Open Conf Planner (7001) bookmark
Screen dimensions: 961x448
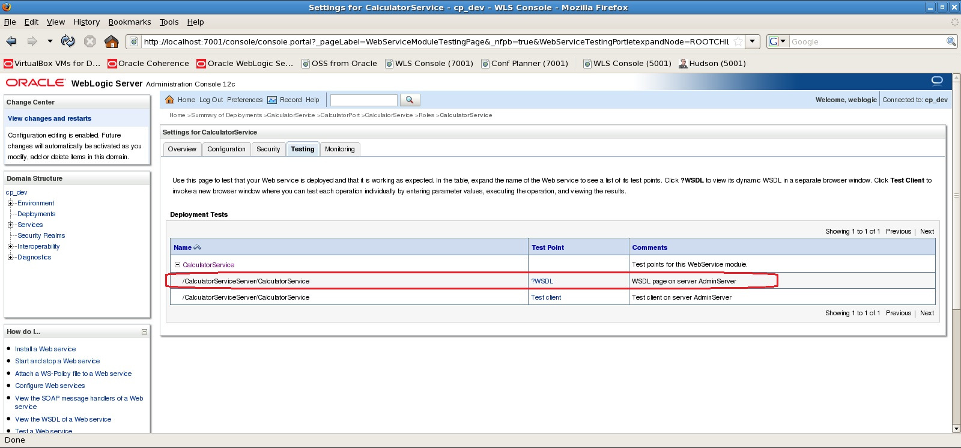point(524,63)
